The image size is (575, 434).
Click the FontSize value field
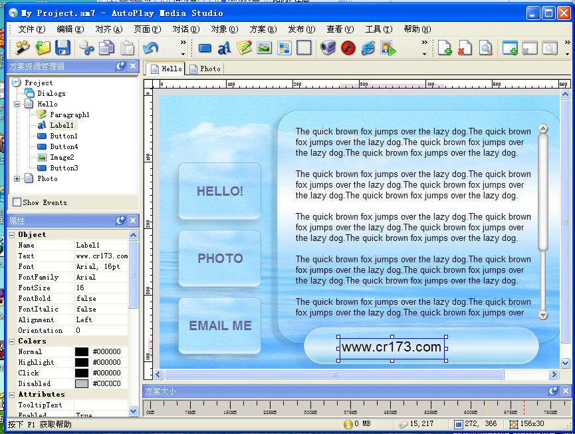100,288
